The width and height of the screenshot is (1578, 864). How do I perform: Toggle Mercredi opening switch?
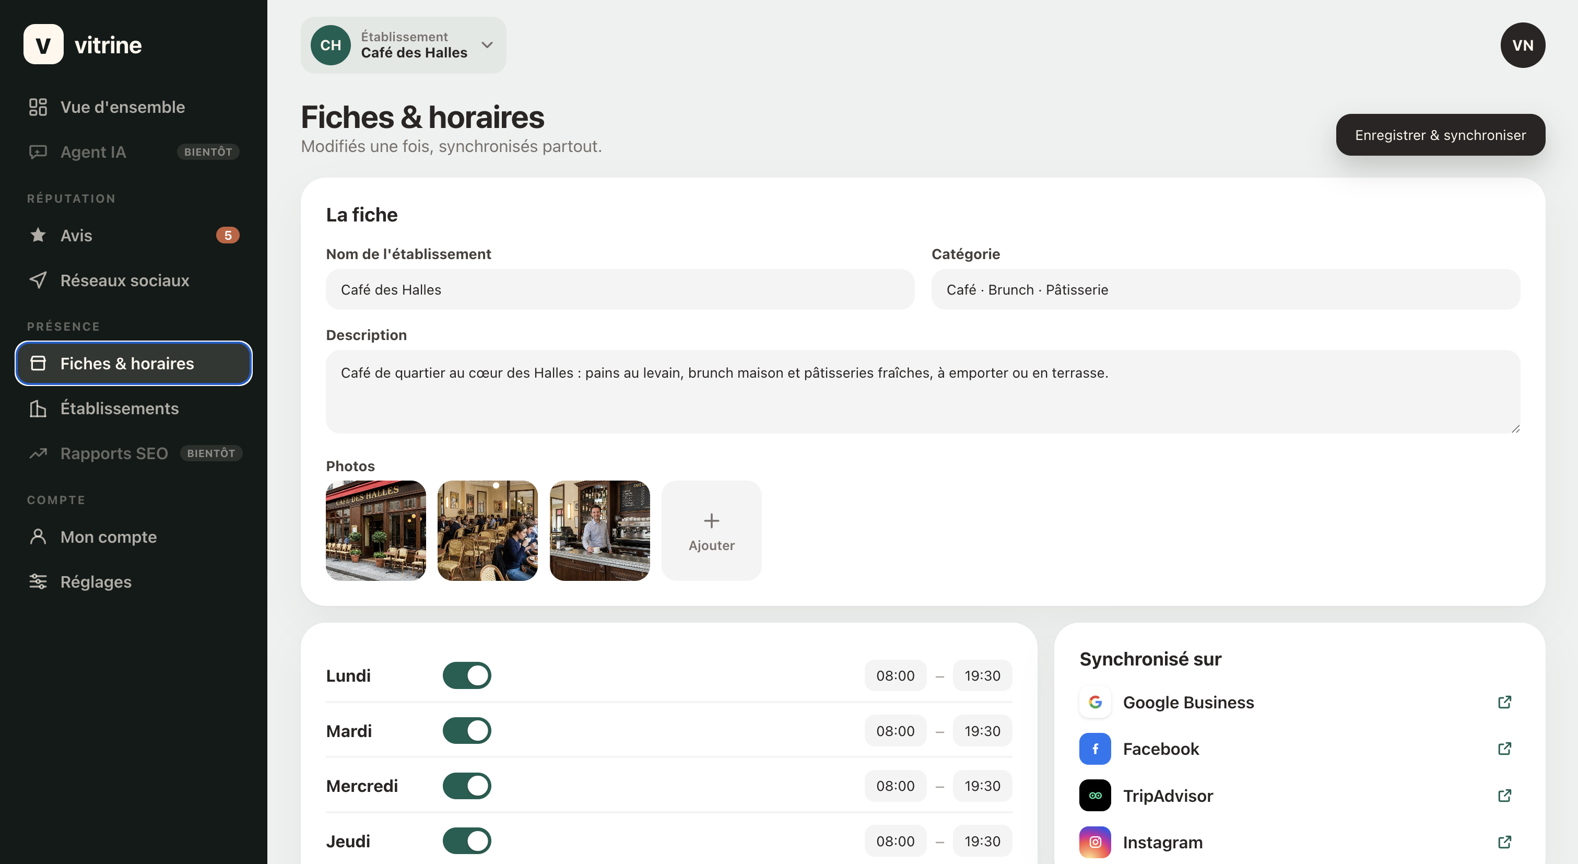click(x=467, y=786)
